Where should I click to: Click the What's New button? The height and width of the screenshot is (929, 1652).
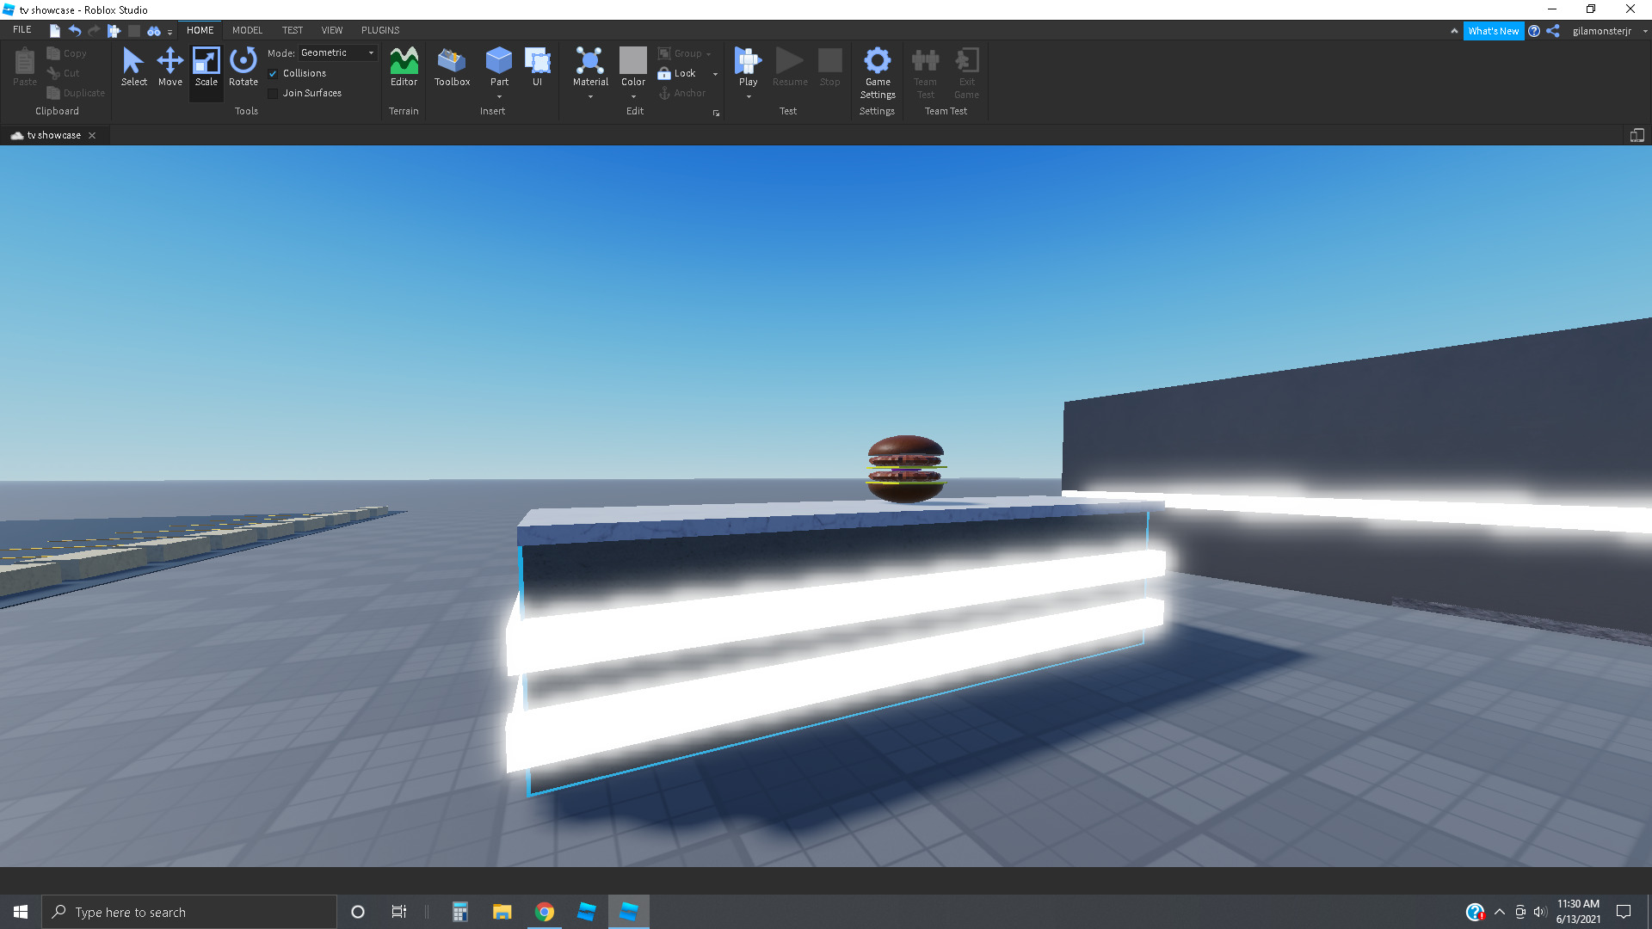tap(1493, 31)
